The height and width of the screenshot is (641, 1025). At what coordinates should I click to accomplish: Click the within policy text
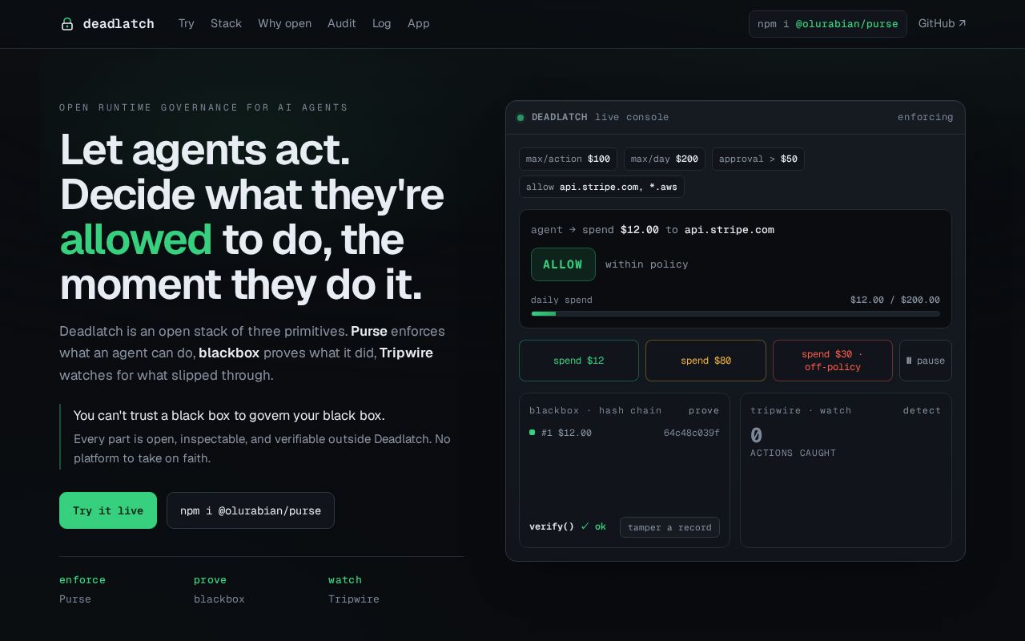[647, 264]
